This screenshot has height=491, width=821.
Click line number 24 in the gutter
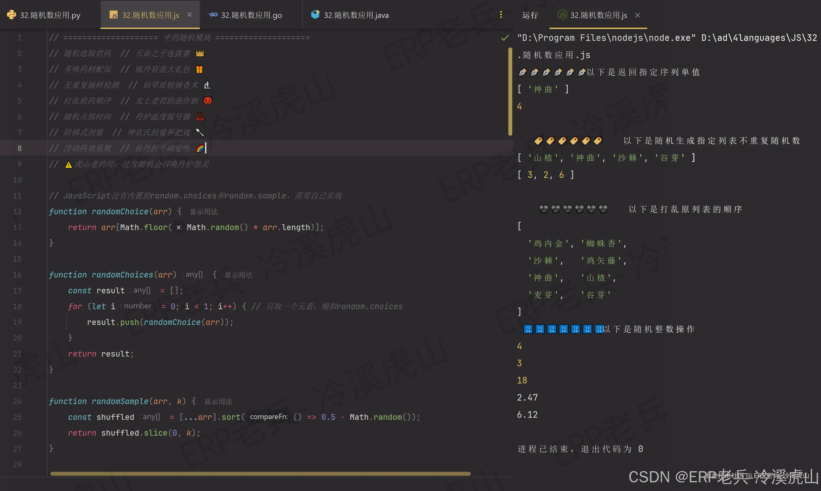tap(17, 401)
